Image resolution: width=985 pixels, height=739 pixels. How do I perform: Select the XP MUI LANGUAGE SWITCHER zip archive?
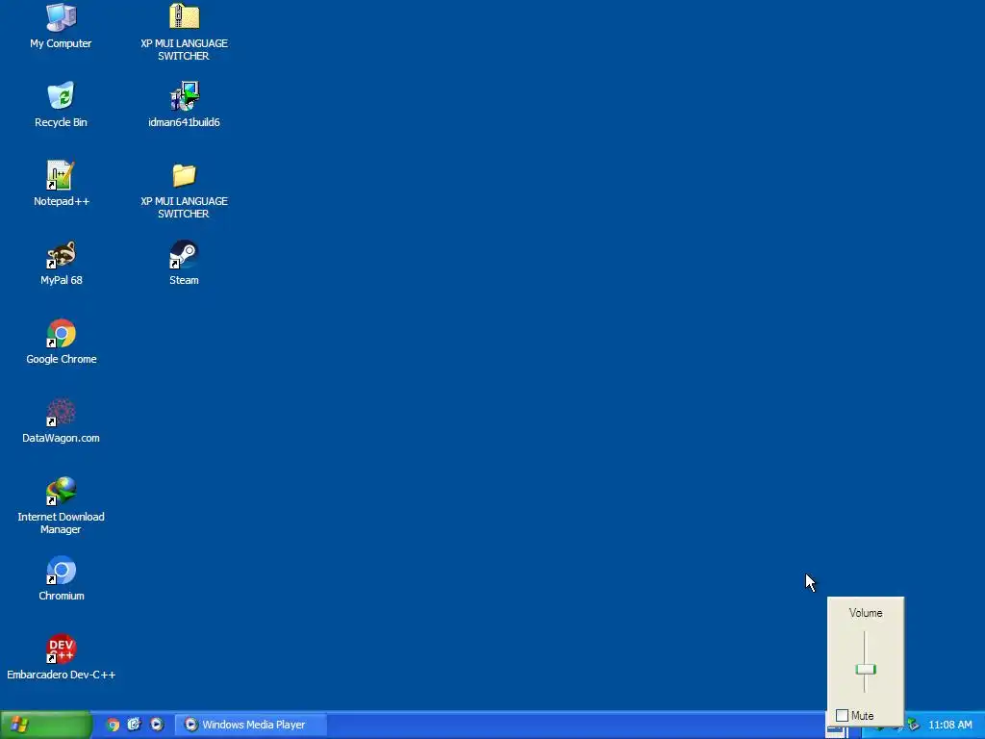click(184, 32)
